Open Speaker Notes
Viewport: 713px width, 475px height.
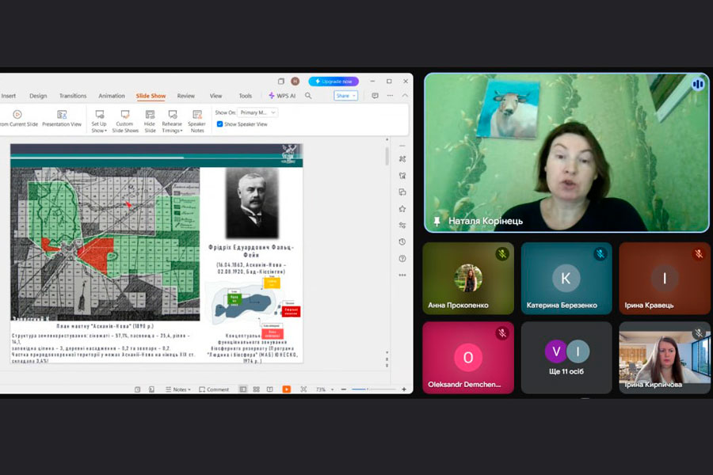point(197,121)
